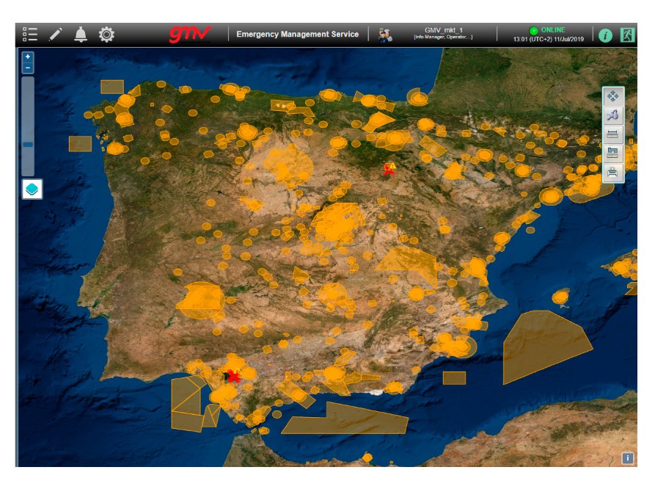Screen dimensions: 655x492
Task: Zoom in with the plus button
Action: point(28,57)
